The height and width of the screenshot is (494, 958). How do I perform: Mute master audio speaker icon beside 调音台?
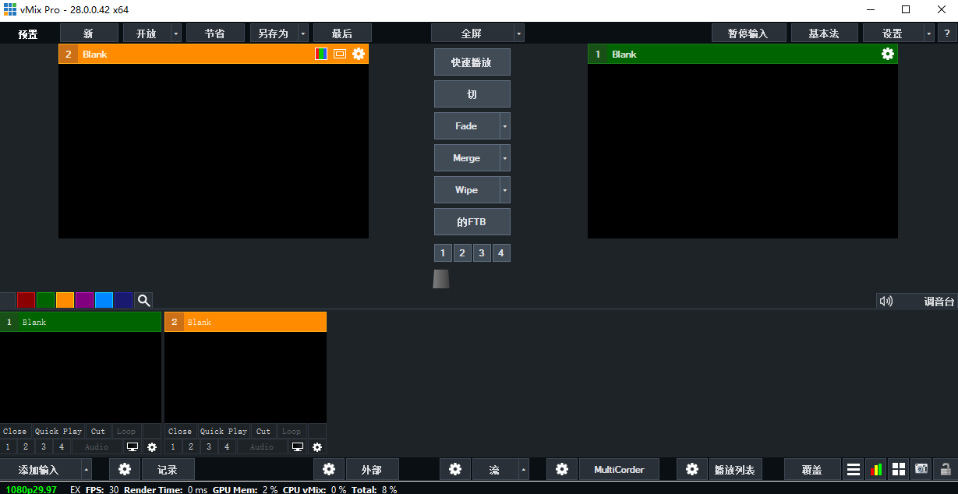(x=886, y=301)
